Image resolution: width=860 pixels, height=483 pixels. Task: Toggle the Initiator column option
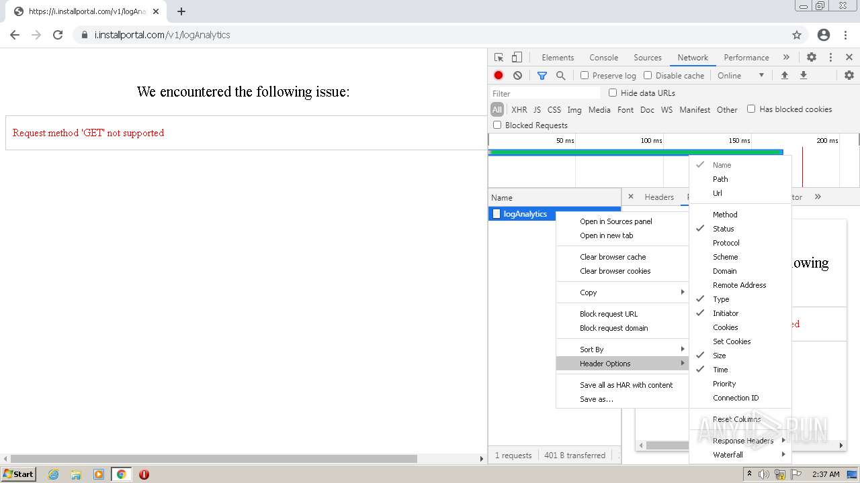[740, 313]
